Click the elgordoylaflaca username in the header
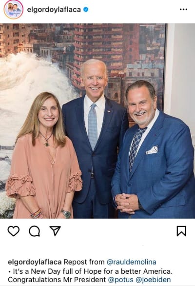 (54, 9)
